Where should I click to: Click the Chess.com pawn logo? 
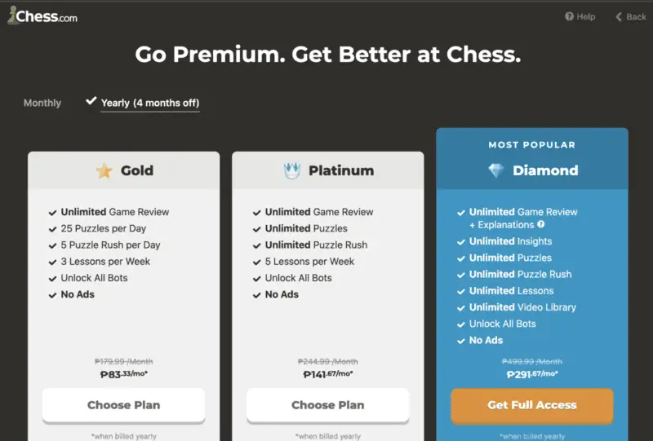point(12,15)
